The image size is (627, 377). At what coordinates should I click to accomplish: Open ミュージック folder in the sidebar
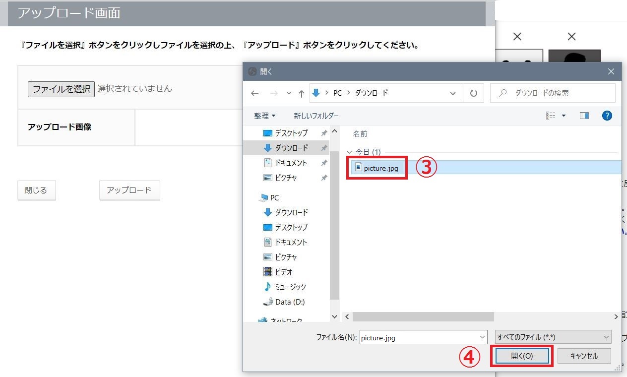click(290, 287)
